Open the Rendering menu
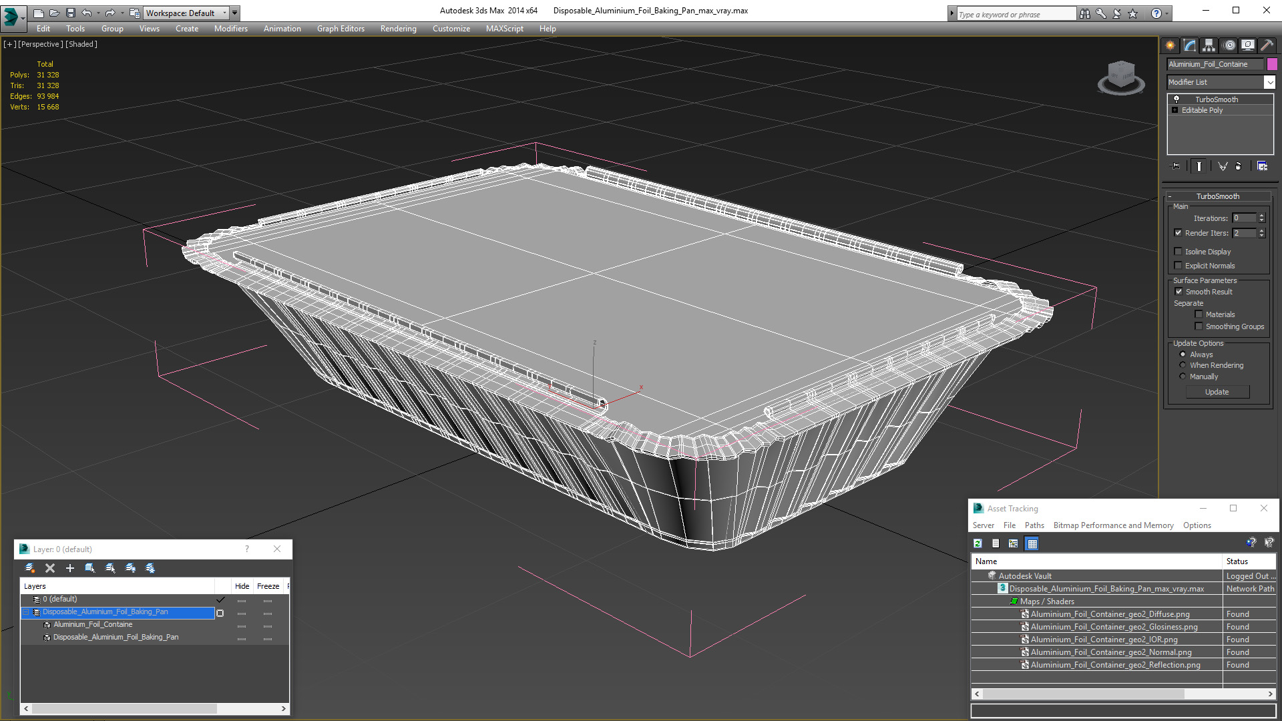The height and width of the screenshot is (721, 1282). click(x=398, y=29)
